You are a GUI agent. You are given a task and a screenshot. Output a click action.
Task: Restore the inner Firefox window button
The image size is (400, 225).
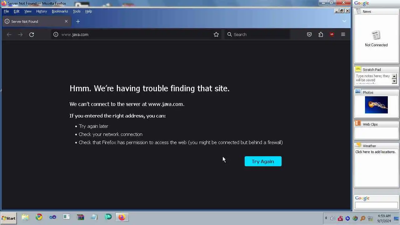(x=342, y=11)
